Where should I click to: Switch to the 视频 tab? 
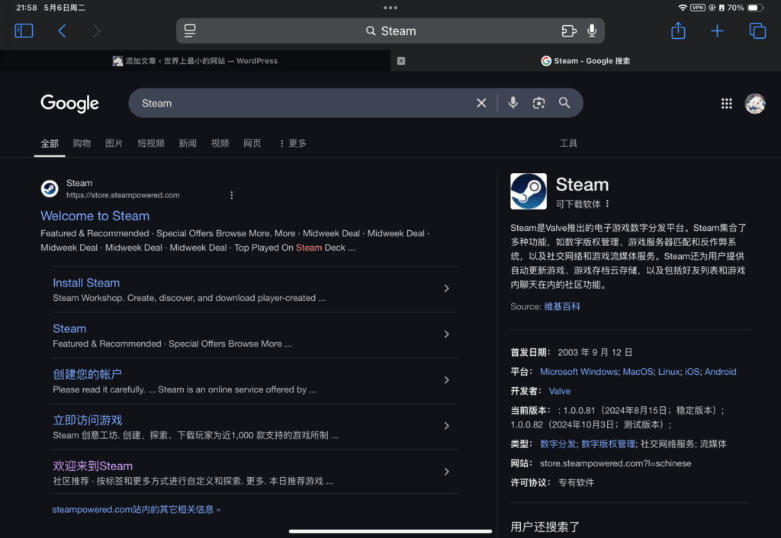click(220, 143)
